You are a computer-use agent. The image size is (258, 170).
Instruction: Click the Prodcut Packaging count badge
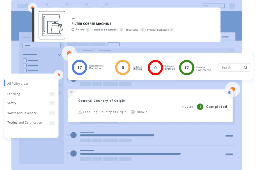[172, 30]
